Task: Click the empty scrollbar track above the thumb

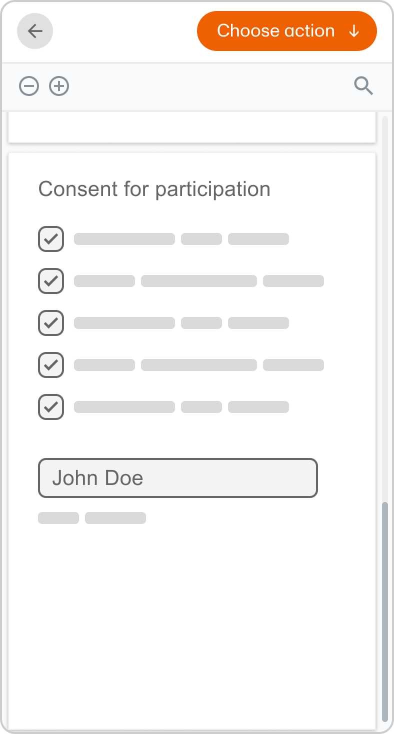Action: pos(384,300)
